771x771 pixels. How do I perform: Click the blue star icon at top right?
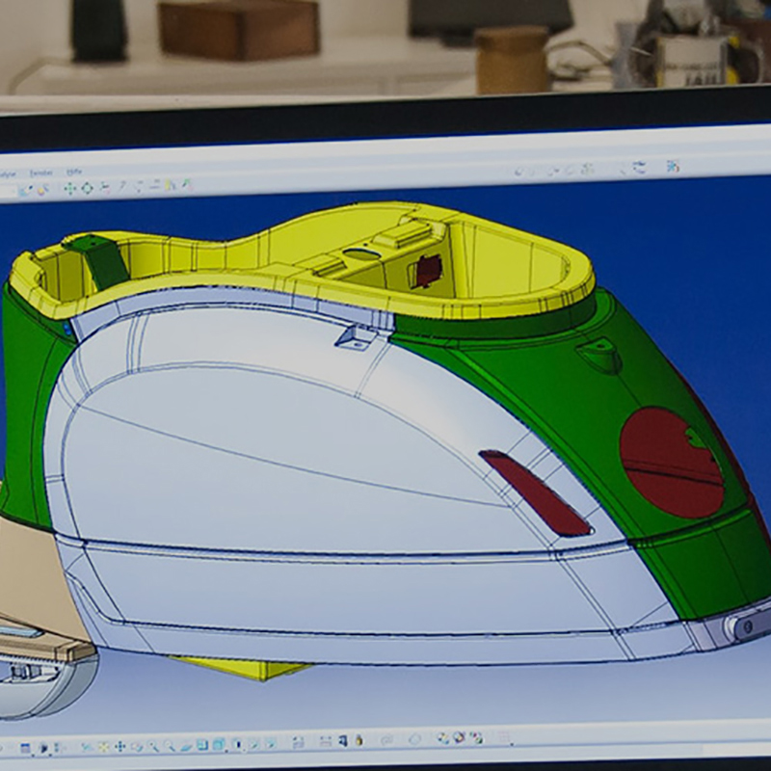point(673,166)
